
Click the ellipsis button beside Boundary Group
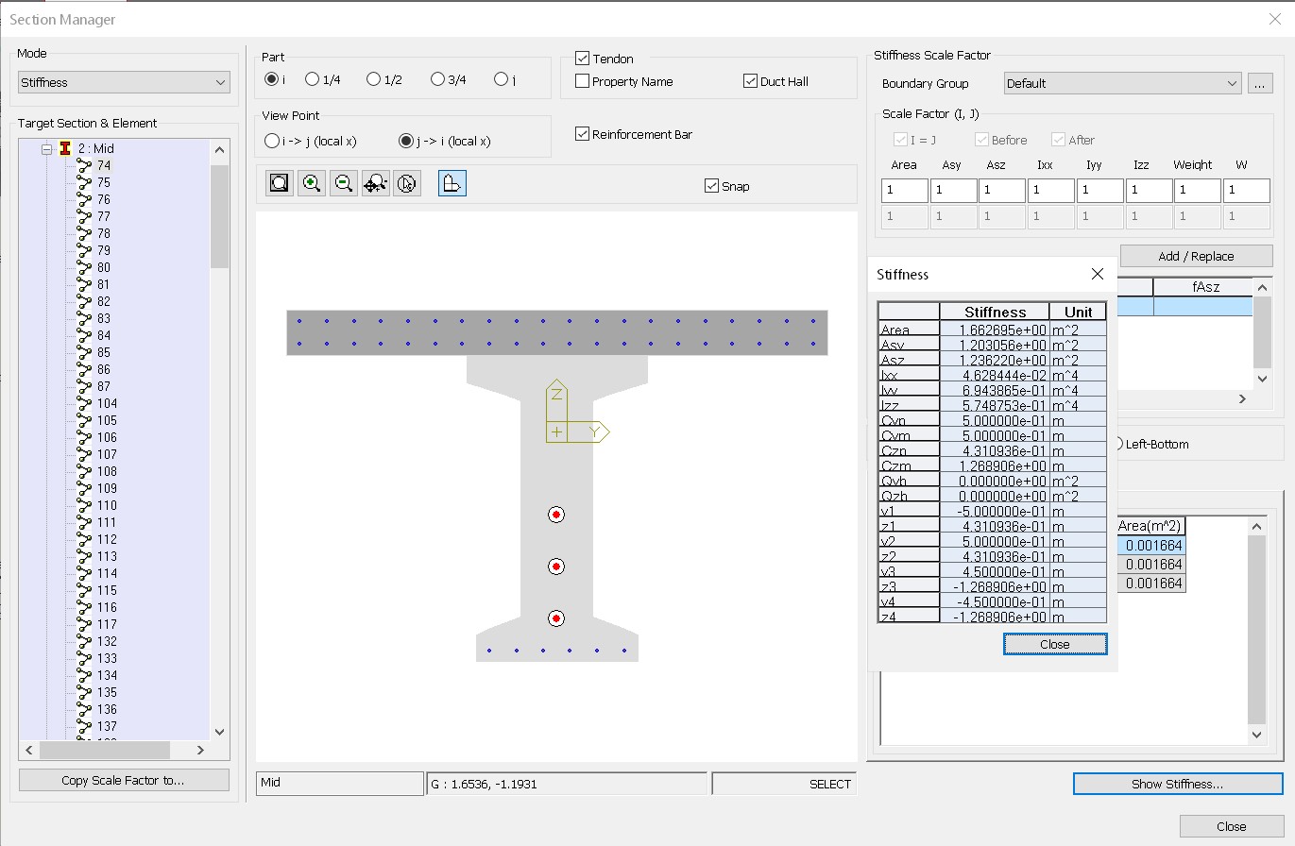coord(1259,83)
